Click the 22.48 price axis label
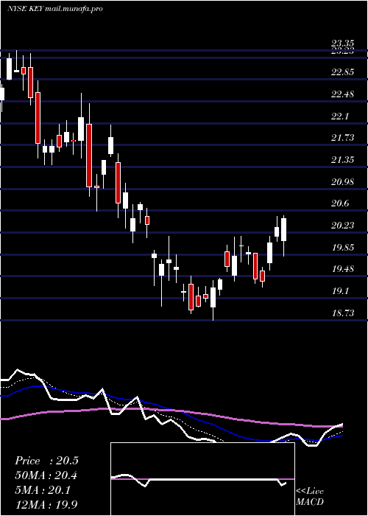This screenshot has height=516, width=368. [x=343, y=94]
